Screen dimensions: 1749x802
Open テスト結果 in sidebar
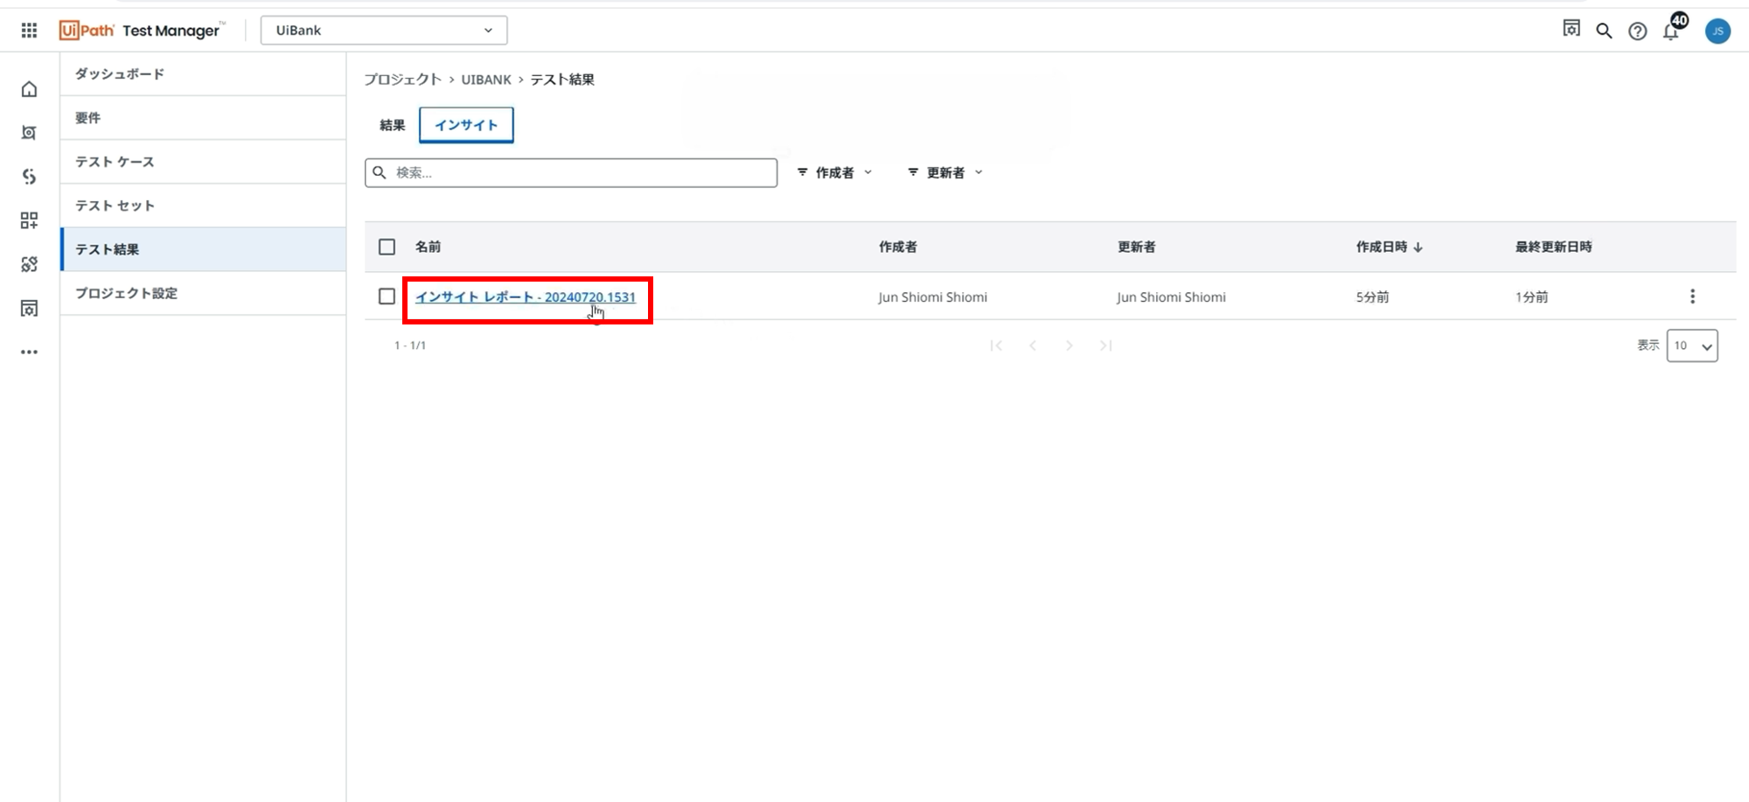(x=203, y=249)
